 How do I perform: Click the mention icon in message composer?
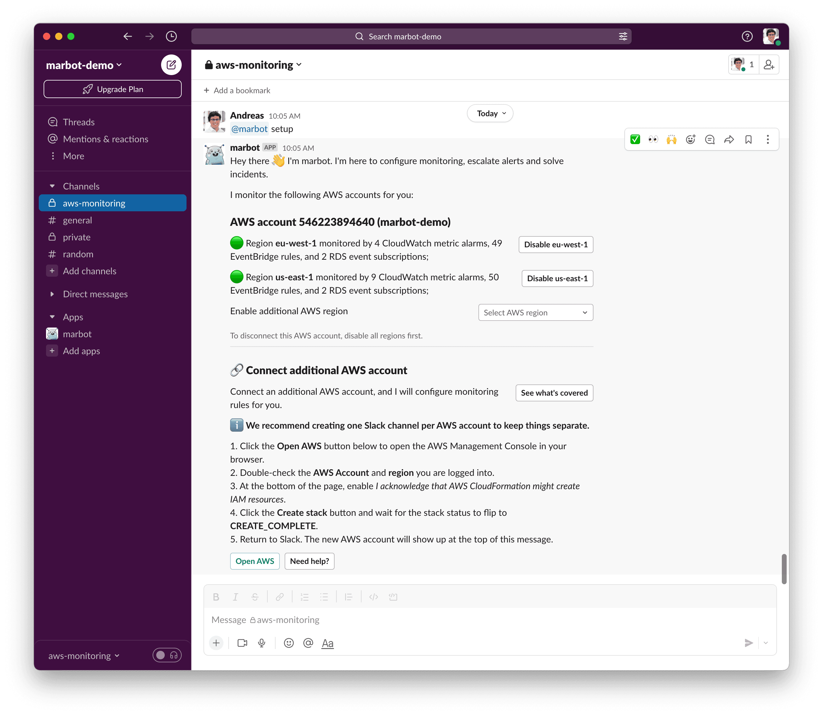pos(308,643)
